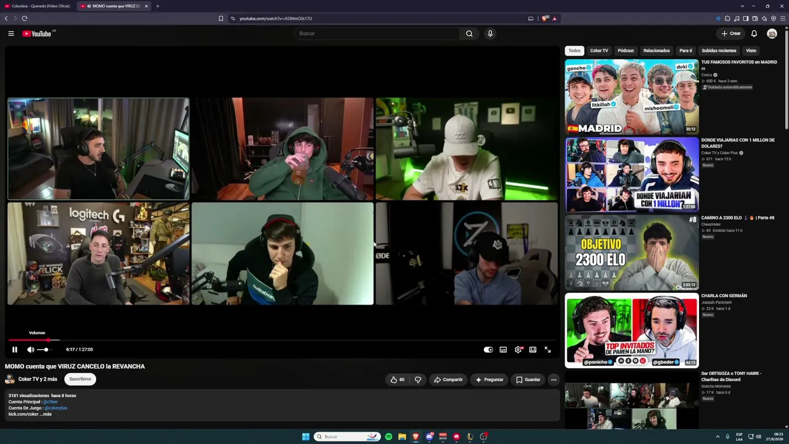
Task: Adjust the volume slider in the player
Action: [44, 350]
